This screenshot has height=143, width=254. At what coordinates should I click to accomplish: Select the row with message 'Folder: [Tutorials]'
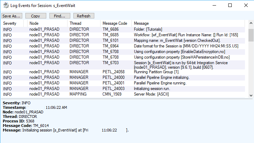(123, 29)
